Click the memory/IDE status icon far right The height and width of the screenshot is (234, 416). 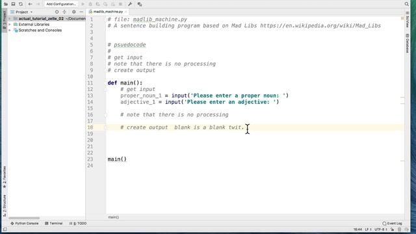click(x=407, y=229)
